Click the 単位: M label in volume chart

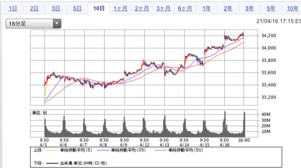tap(40, 113)
